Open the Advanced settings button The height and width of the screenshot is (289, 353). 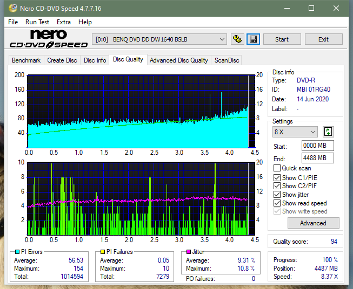(x=313, y=223)
